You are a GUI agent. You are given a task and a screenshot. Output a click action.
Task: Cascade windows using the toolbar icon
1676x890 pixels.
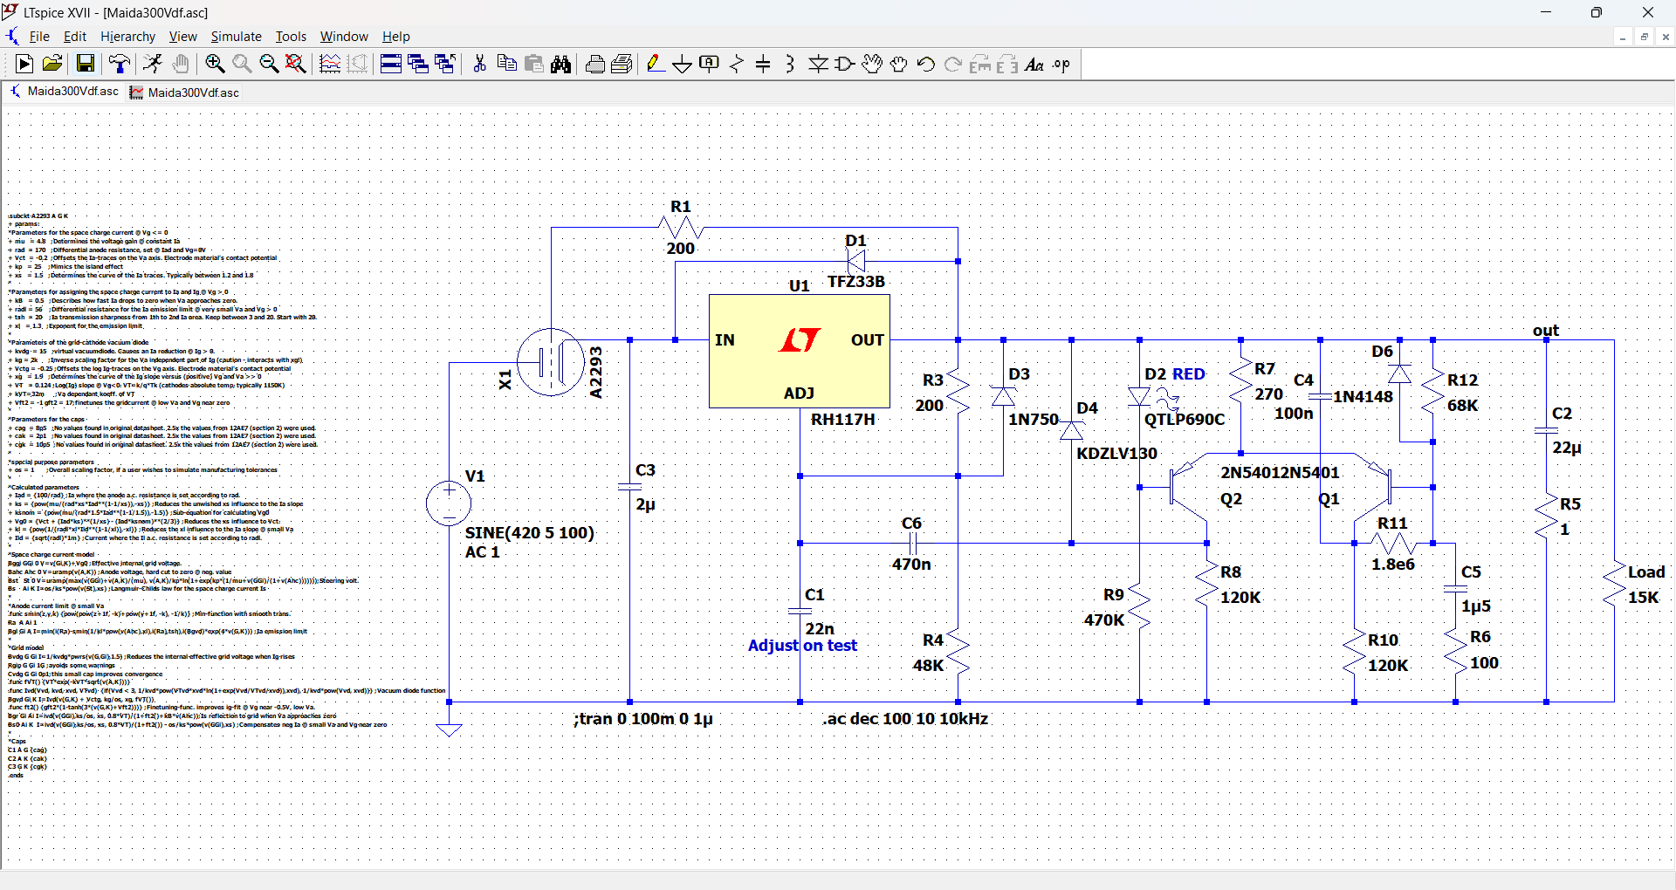(418, 64)
